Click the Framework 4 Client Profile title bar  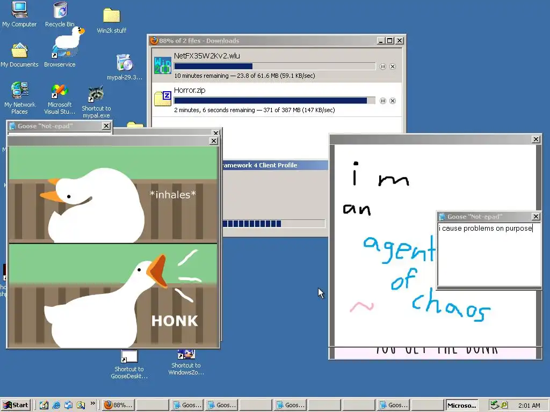pos(274,165)
